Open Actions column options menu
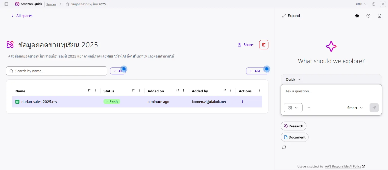Screen dimensions: 388x170 [259, 91]
